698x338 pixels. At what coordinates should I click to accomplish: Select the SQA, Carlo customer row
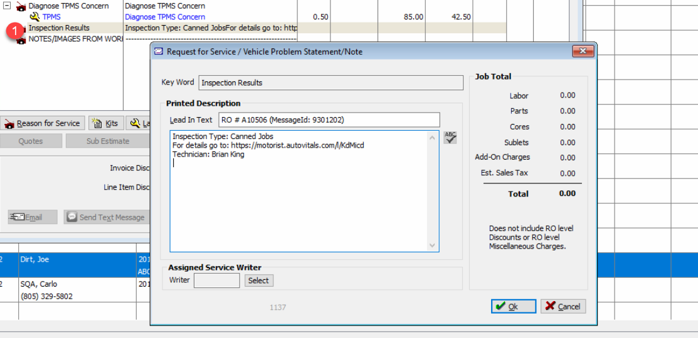tap(76, 290)
